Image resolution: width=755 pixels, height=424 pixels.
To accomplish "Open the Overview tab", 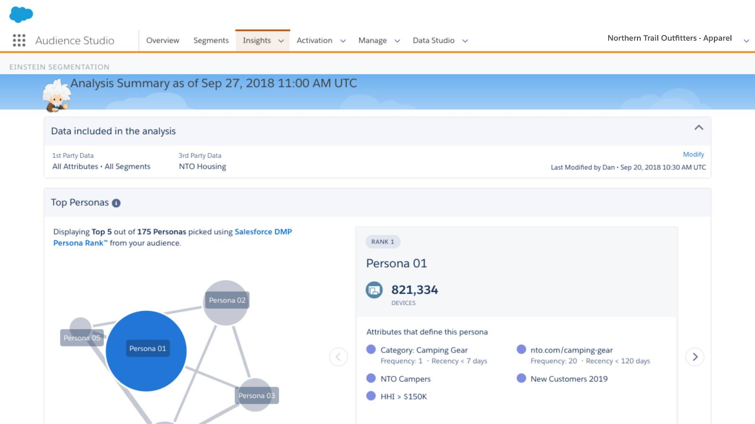I will 163,41.
